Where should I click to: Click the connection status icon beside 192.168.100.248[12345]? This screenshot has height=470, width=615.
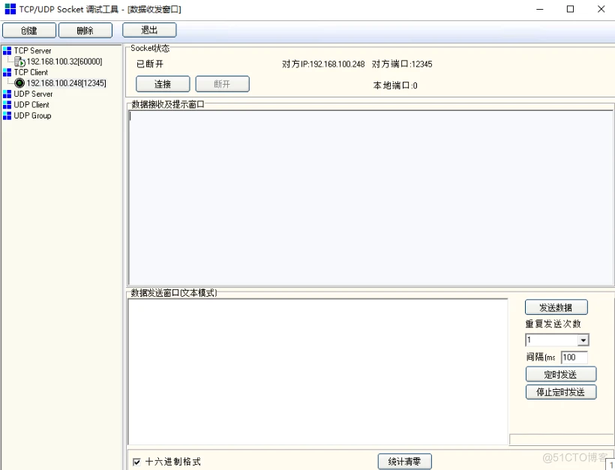(x=20, y=82)
